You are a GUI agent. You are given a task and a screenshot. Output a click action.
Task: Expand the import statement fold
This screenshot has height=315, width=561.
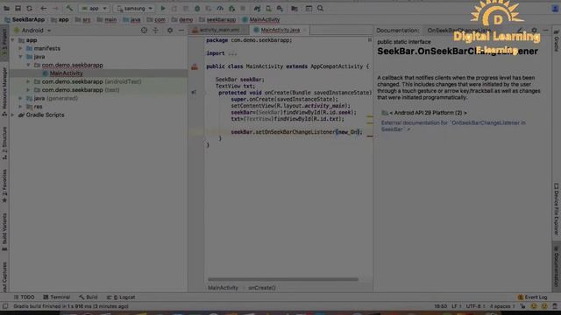click(232, 53)
